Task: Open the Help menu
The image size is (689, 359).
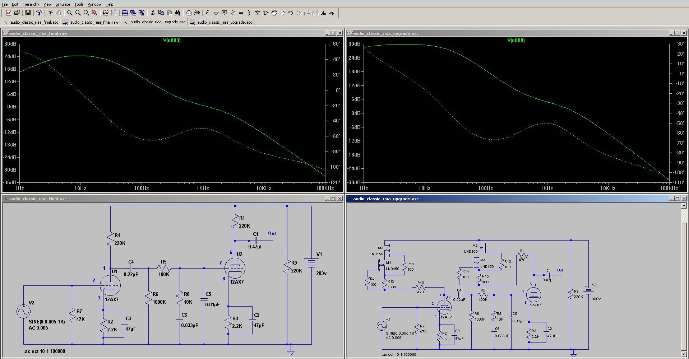Action: click(110, 4)
